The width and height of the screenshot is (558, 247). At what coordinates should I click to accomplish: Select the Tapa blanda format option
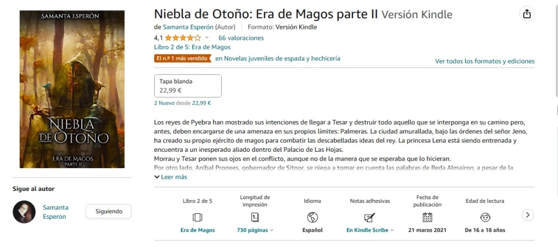(x=188, y=86)
